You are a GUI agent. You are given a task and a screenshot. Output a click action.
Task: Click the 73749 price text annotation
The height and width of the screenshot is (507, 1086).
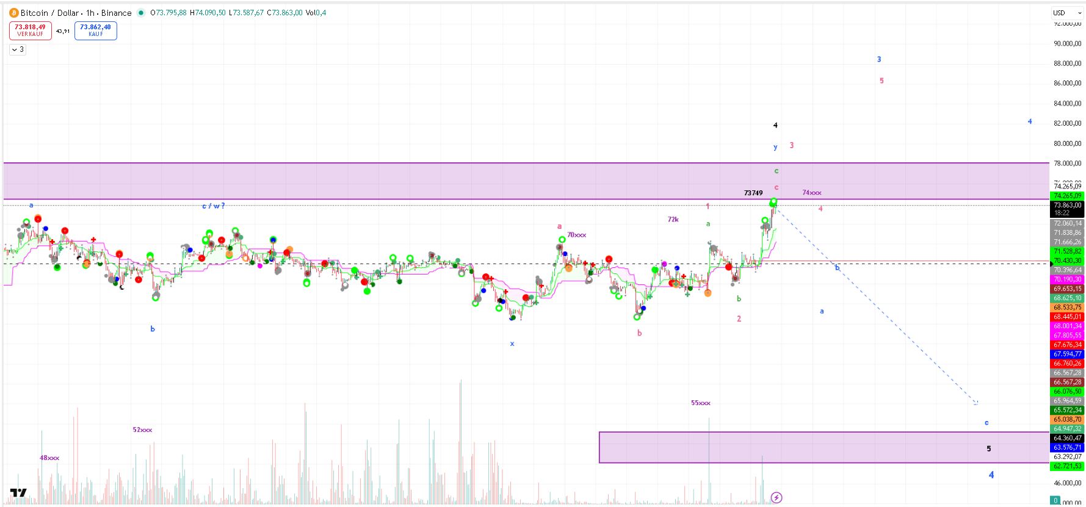point(753,193)
